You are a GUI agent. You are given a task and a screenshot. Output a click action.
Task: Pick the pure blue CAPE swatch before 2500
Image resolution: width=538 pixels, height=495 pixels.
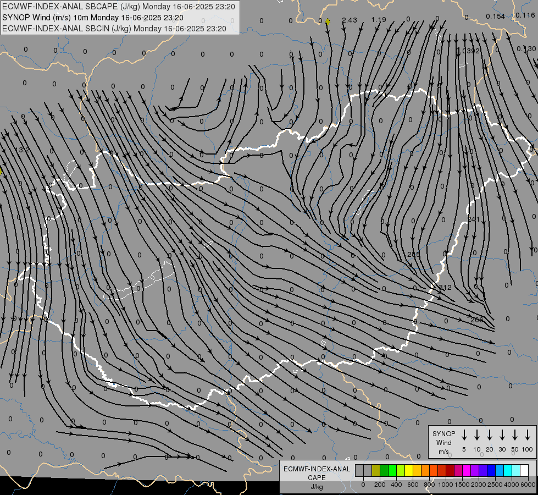coord(491,470)
